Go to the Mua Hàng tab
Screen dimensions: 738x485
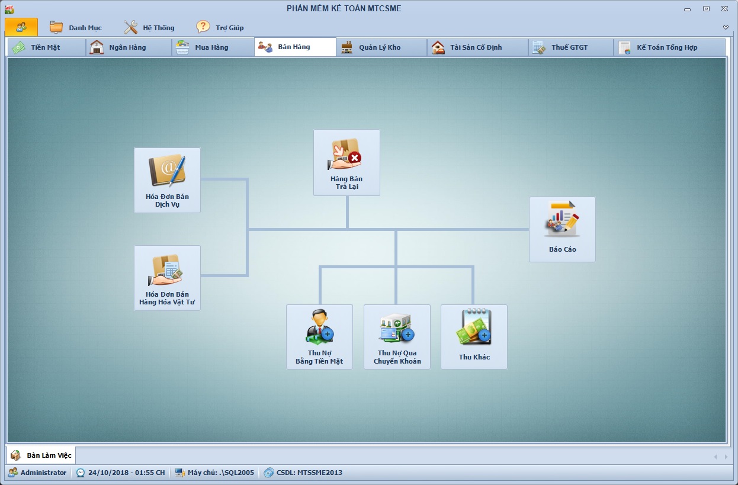211,47
